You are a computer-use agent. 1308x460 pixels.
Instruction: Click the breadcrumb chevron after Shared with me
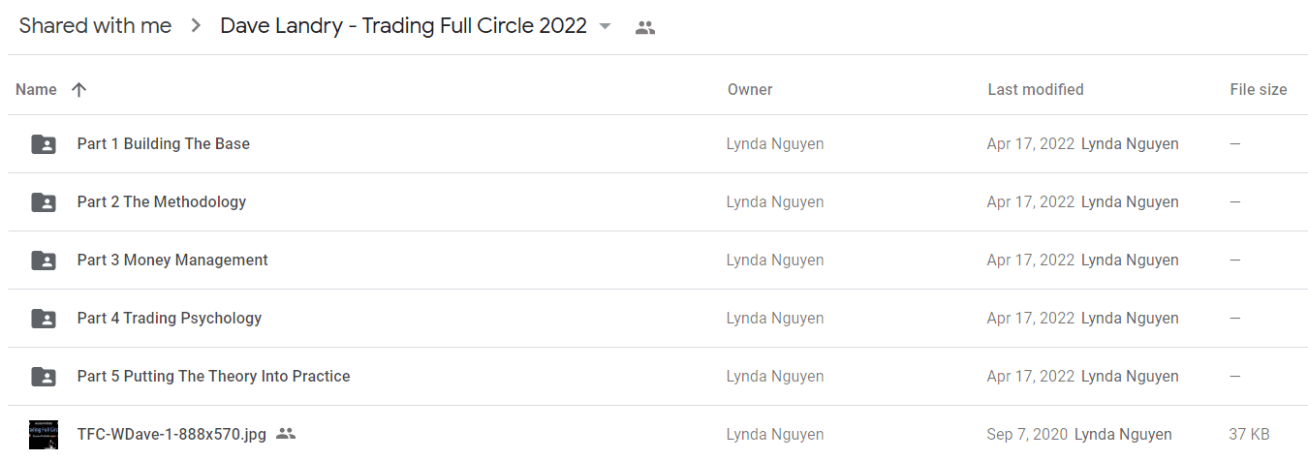point(196,26)
